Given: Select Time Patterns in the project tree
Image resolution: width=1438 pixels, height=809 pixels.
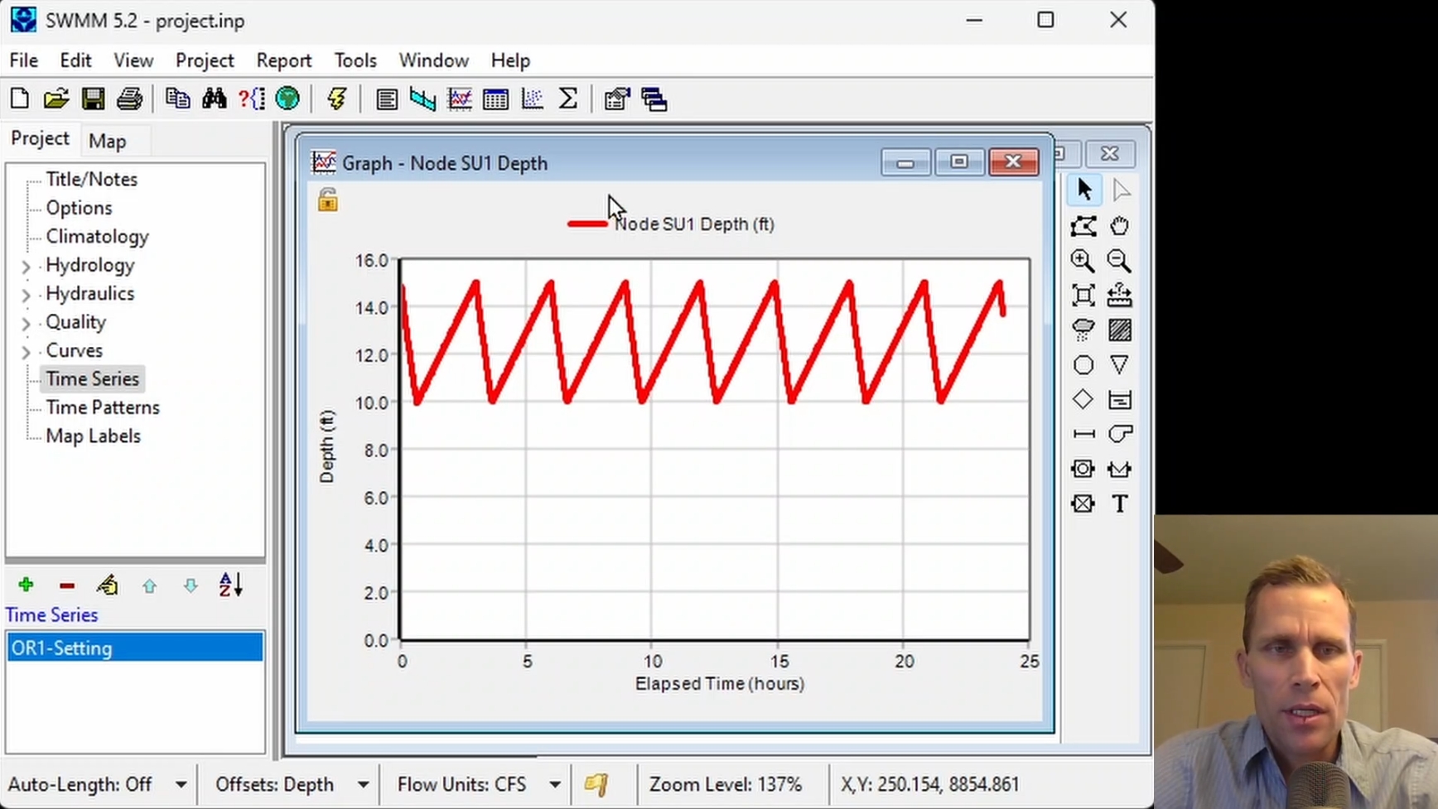Looking at the screenshot, I should pyautogui.click(x=103, y=407).
